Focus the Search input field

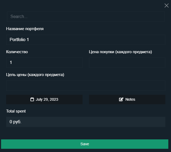[x=86, y=17]
